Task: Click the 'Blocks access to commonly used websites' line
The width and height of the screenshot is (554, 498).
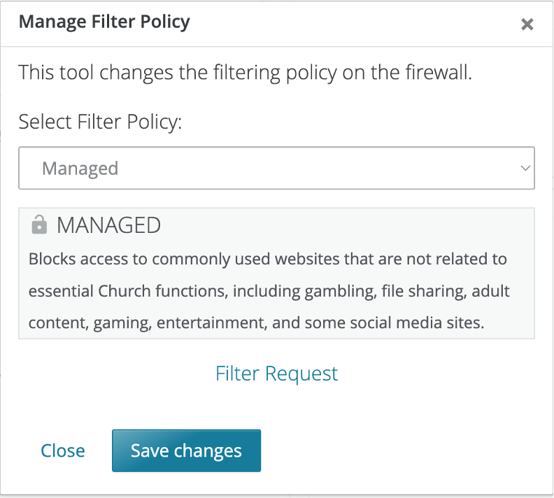Action: coord(268,259)
